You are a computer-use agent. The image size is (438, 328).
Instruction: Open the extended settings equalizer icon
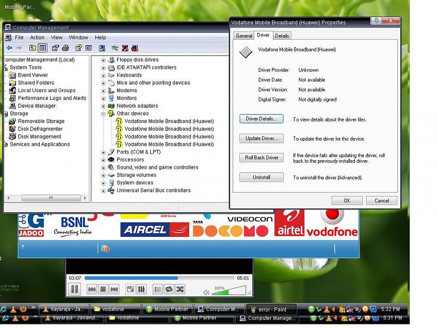pyautogui.click(x=142, y=289)
